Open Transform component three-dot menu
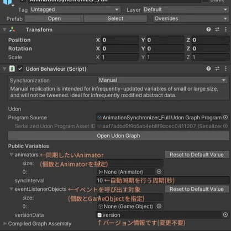 coord(226,29)
